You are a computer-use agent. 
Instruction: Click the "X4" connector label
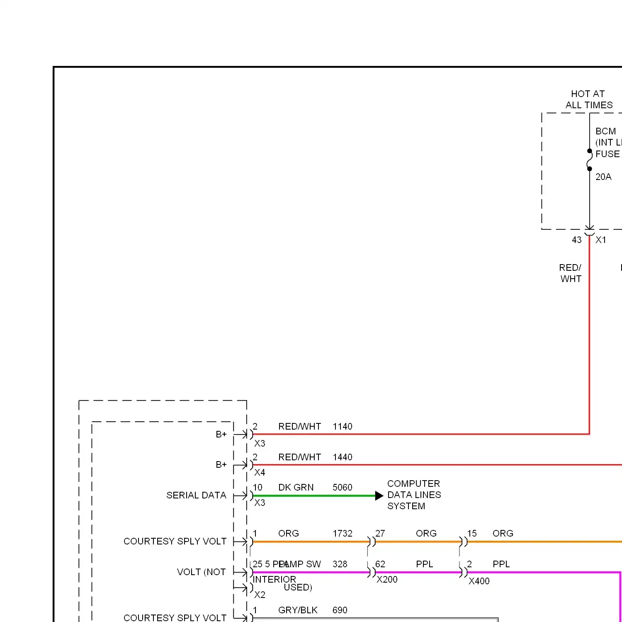pos(260,472)
